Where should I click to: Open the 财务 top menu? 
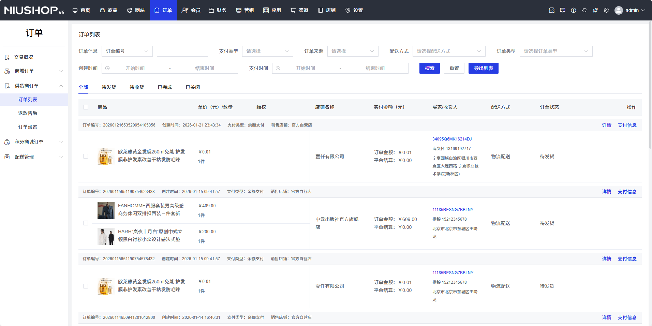coord(218,10)
